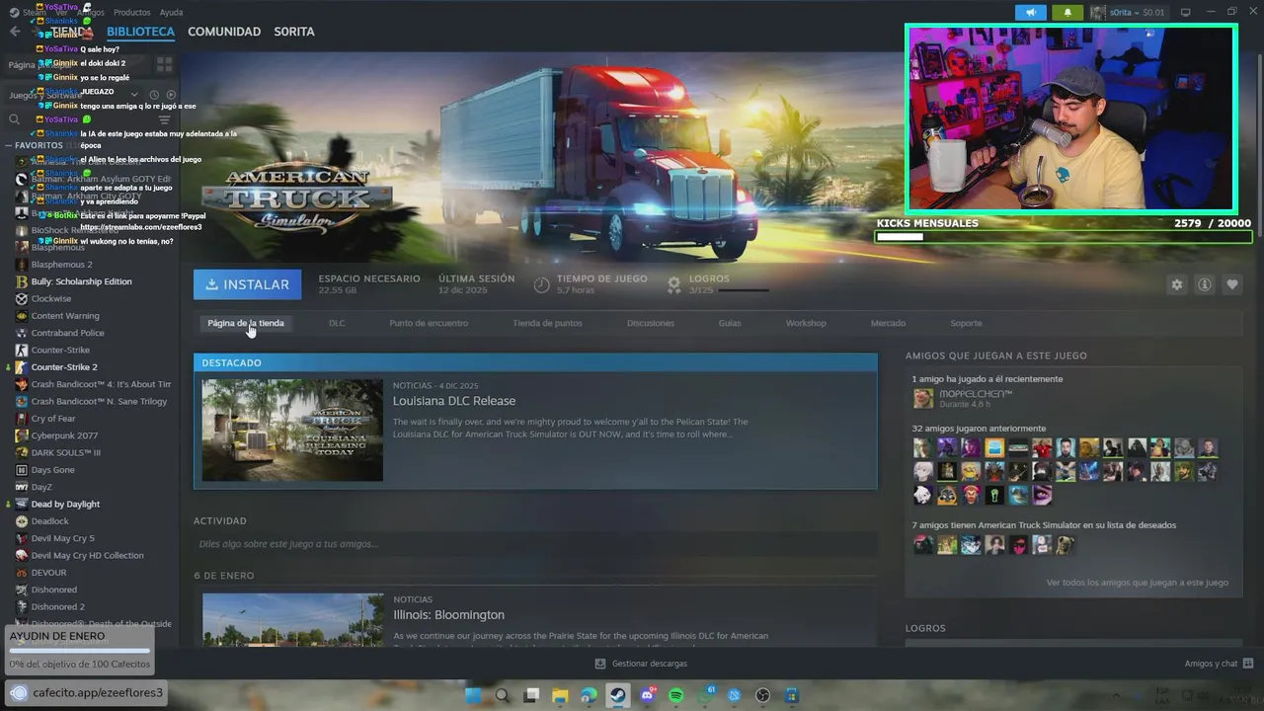Select Dishonored 2 in library
Image resolution: width=1264 pixels, height=711 pixels.
click(57, 606)
